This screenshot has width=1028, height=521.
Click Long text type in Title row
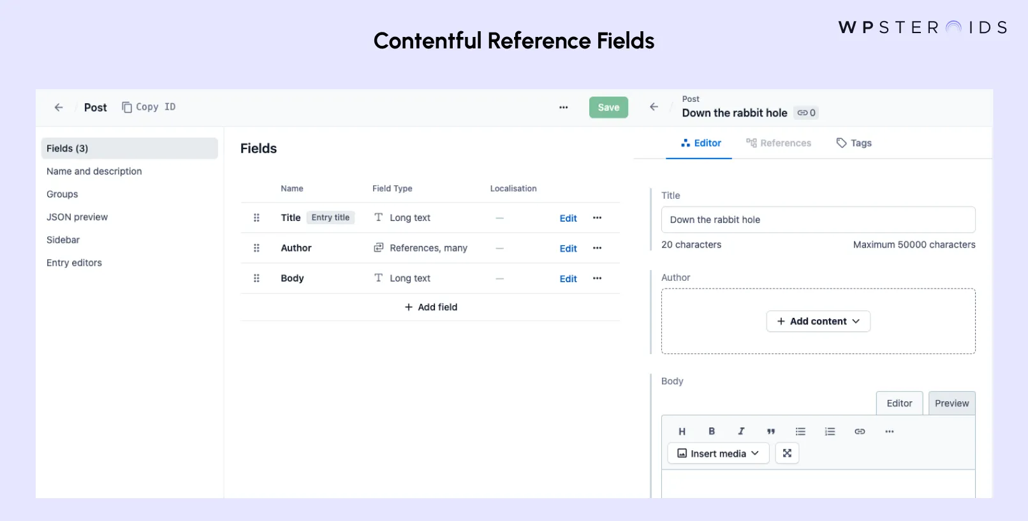click(x=402, y=218)
